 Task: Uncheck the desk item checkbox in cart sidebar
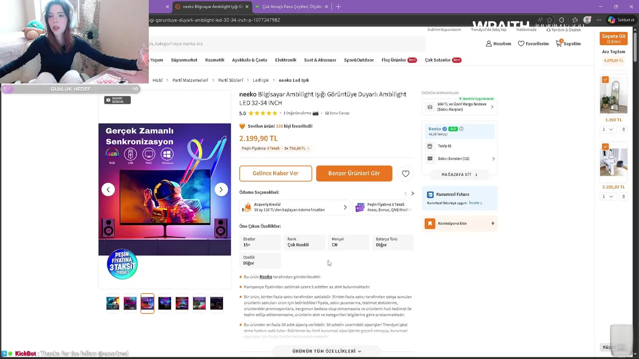tap(605, 147)
